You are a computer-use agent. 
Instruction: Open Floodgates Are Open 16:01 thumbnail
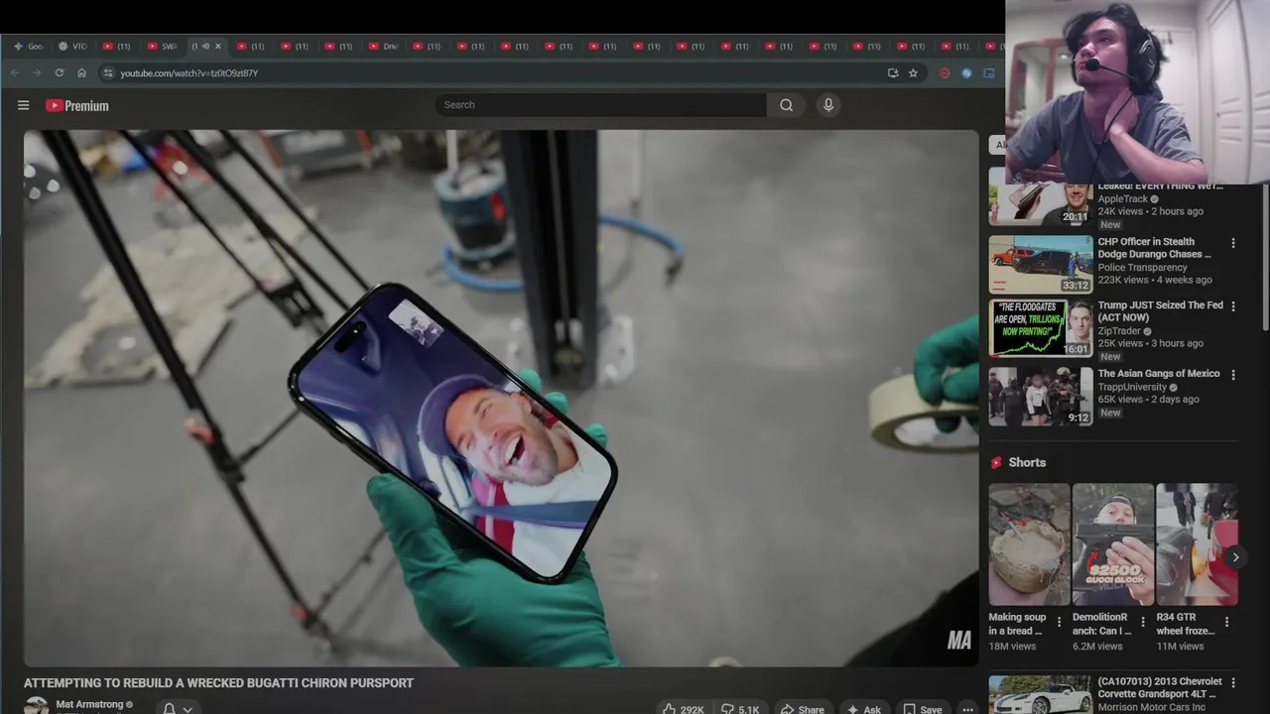[1041, 328]
